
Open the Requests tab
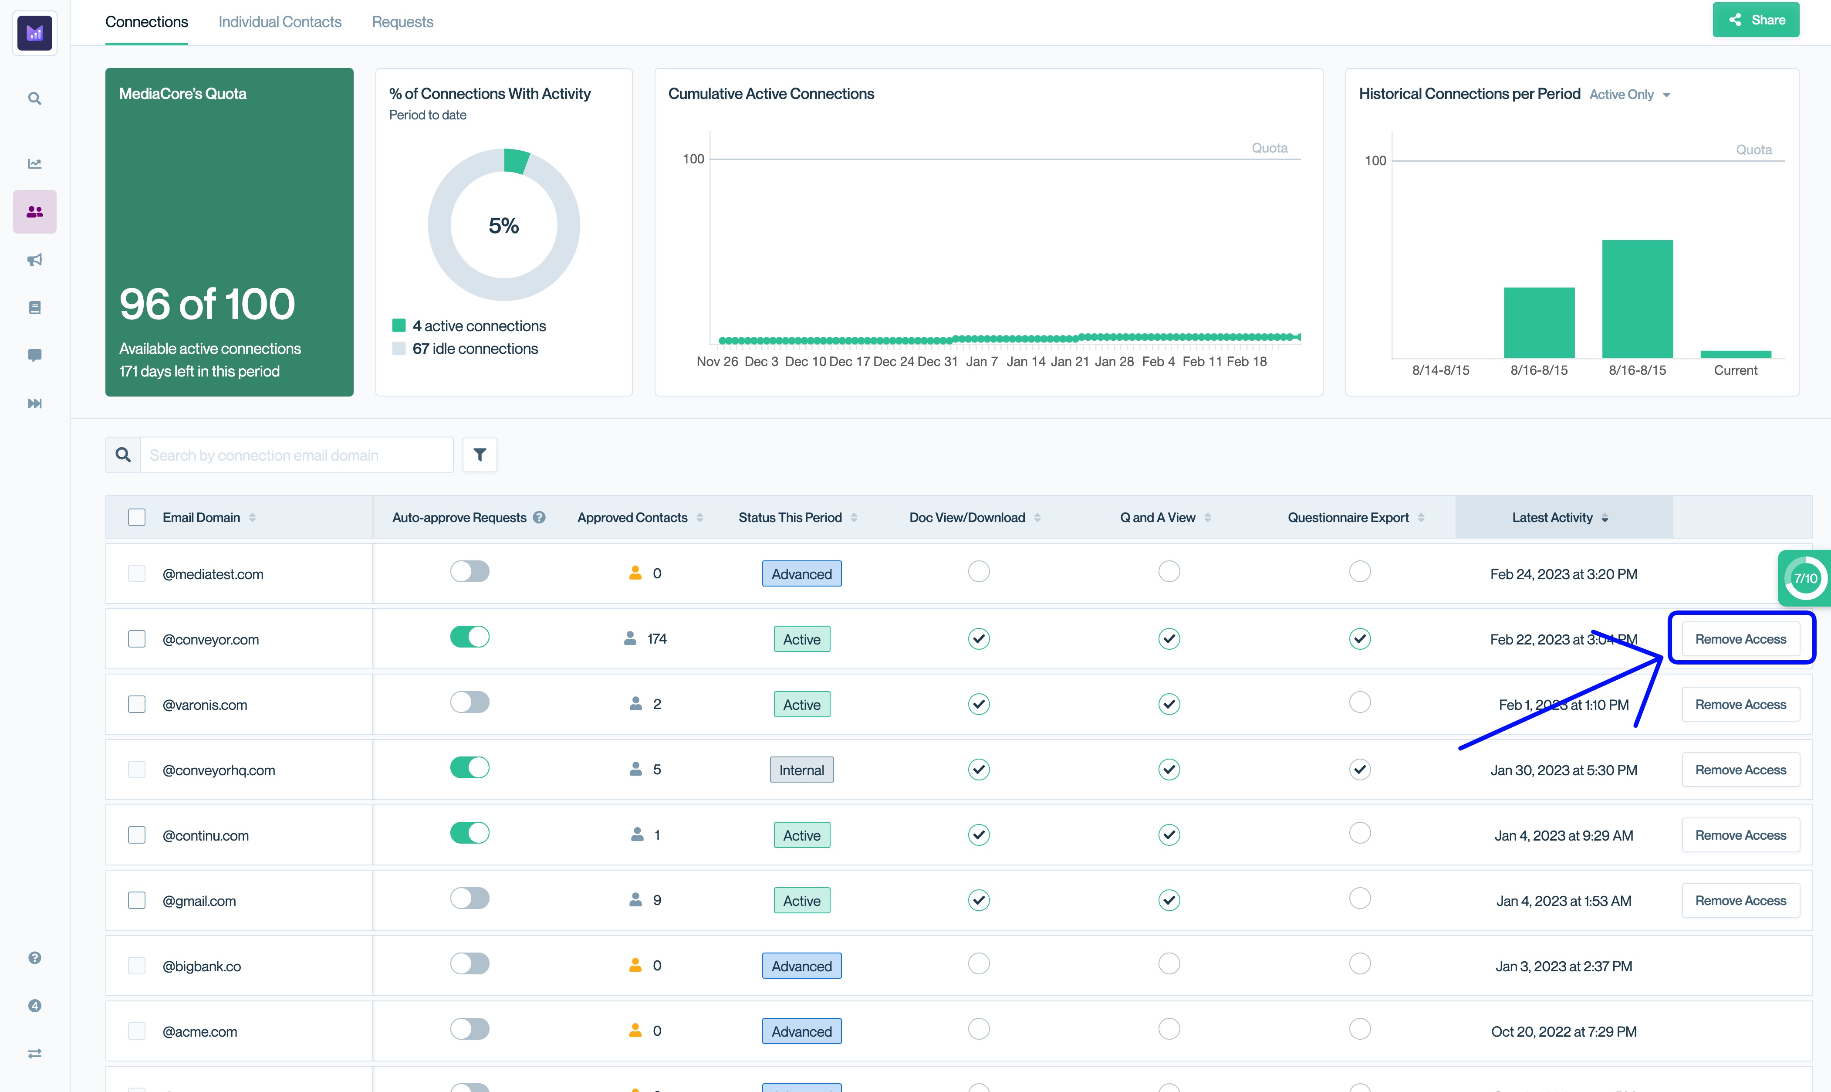402,22
